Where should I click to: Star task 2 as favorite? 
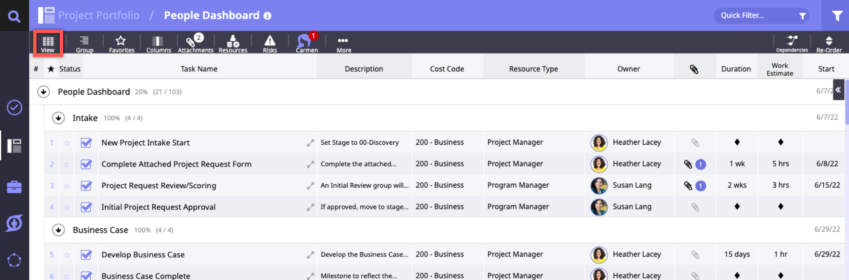click(x=67, y=164)
